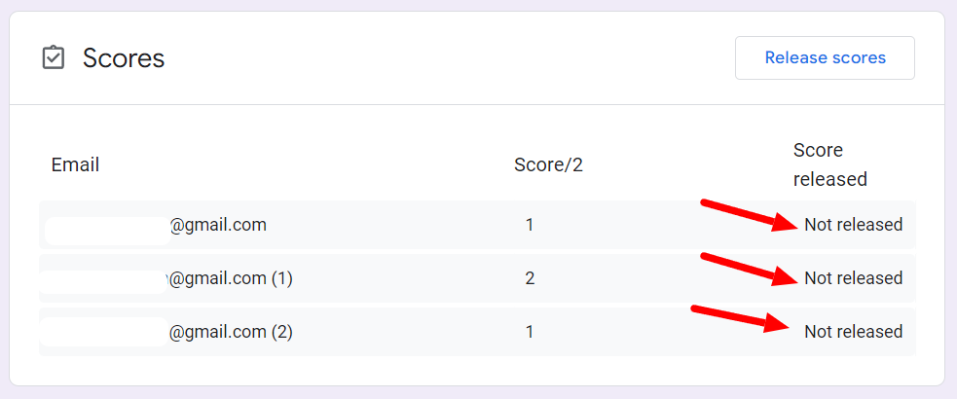Click Not released status for unnumbered @gmail.com row
Screen dimensions: 957x399
click(x=853, y=225)
